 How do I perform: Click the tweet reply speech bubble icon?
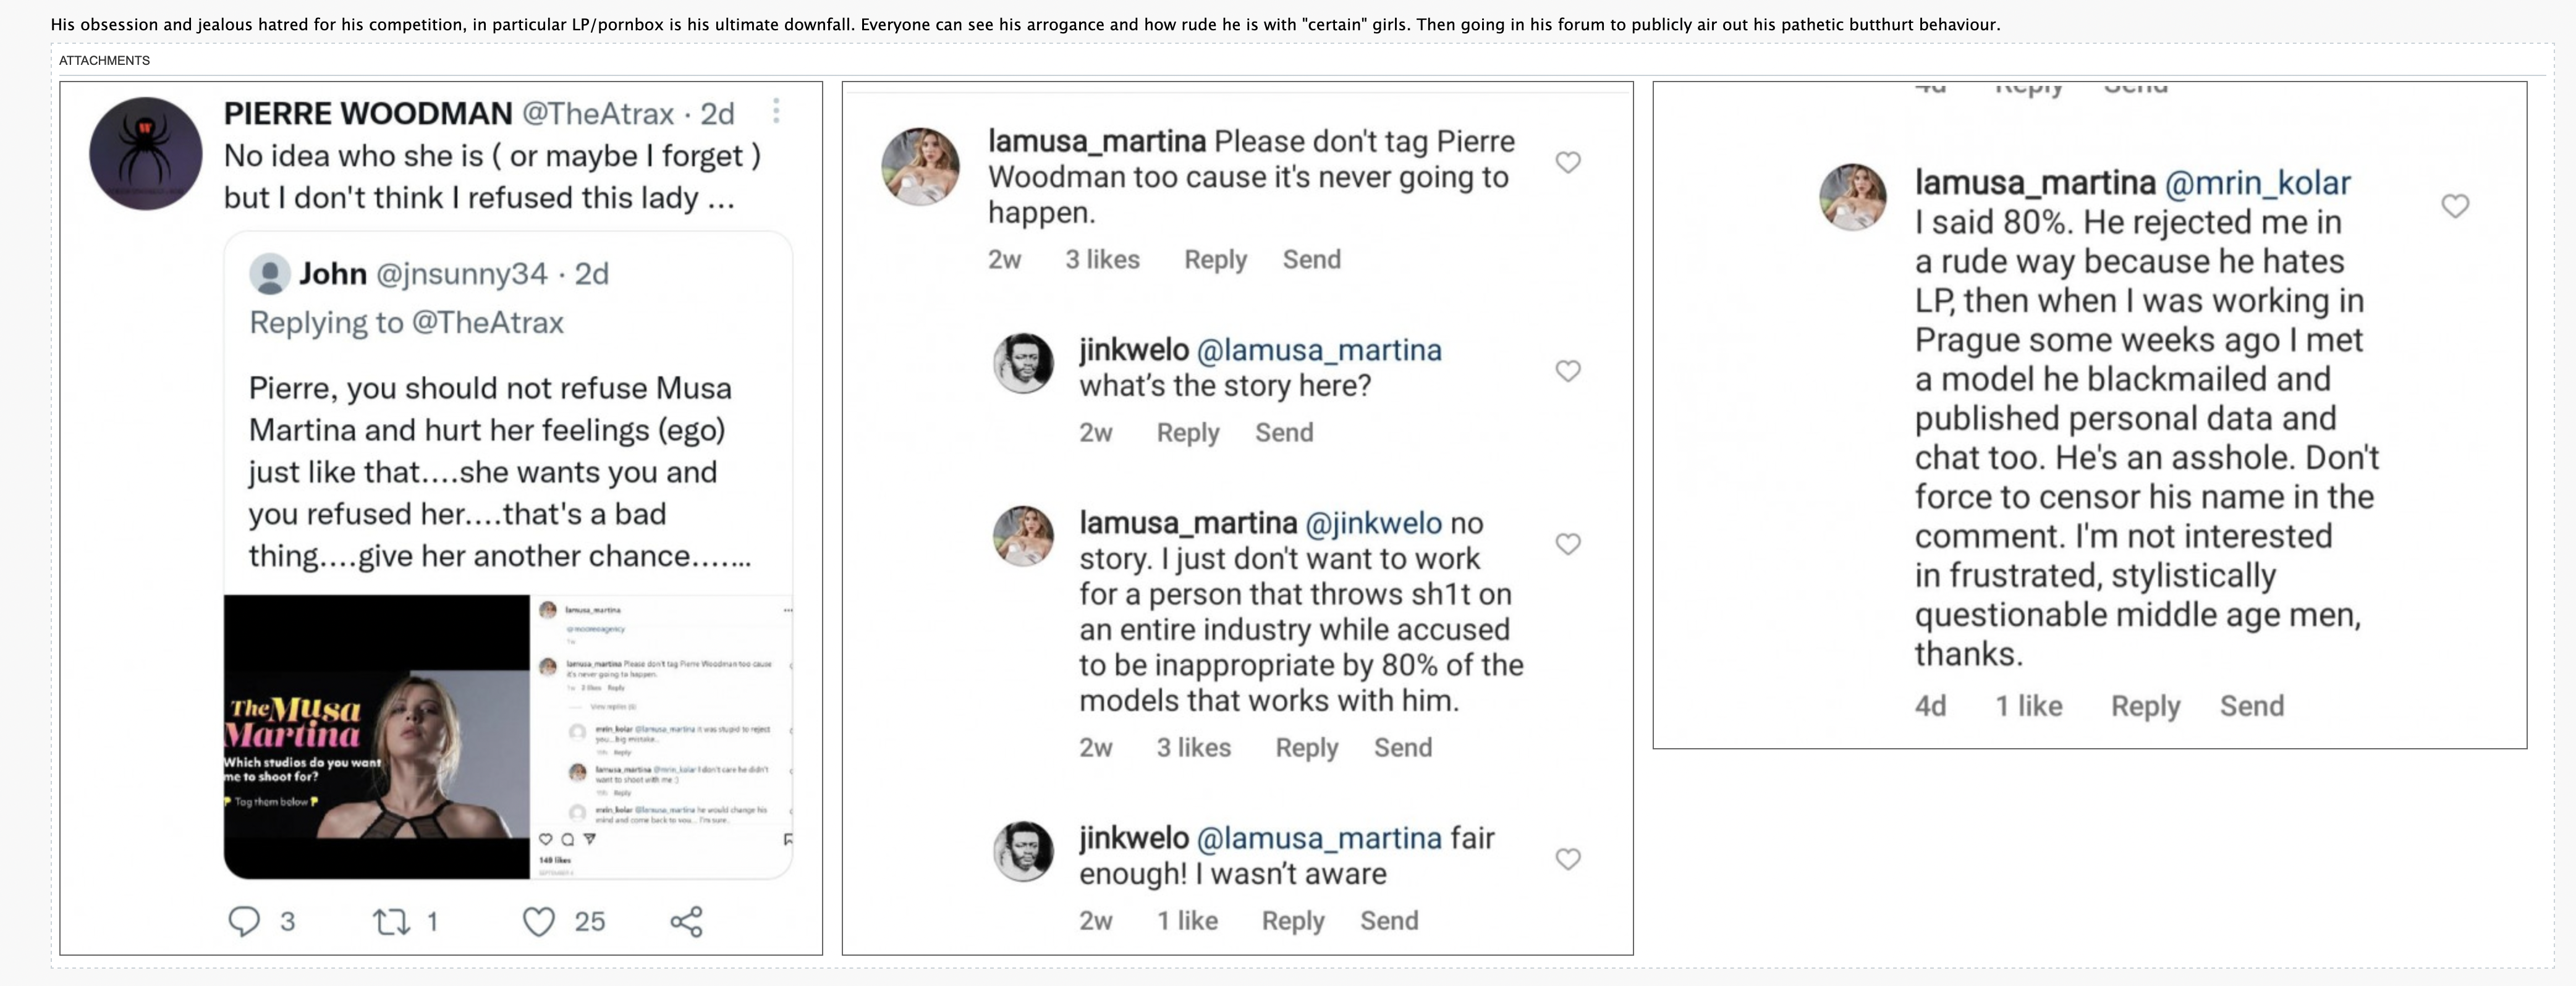tap(244, 921)
